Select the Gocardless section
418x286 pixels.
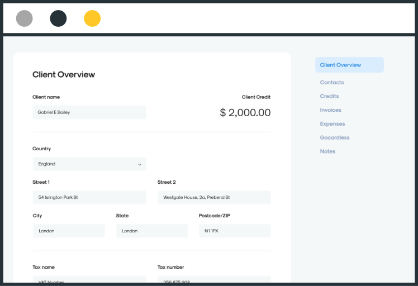(x=335, y=137)
